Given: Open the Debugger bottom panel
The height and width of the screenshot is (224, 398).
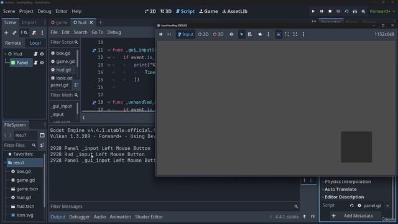Looking at the screenshot, I should click(x=80, y=217).
